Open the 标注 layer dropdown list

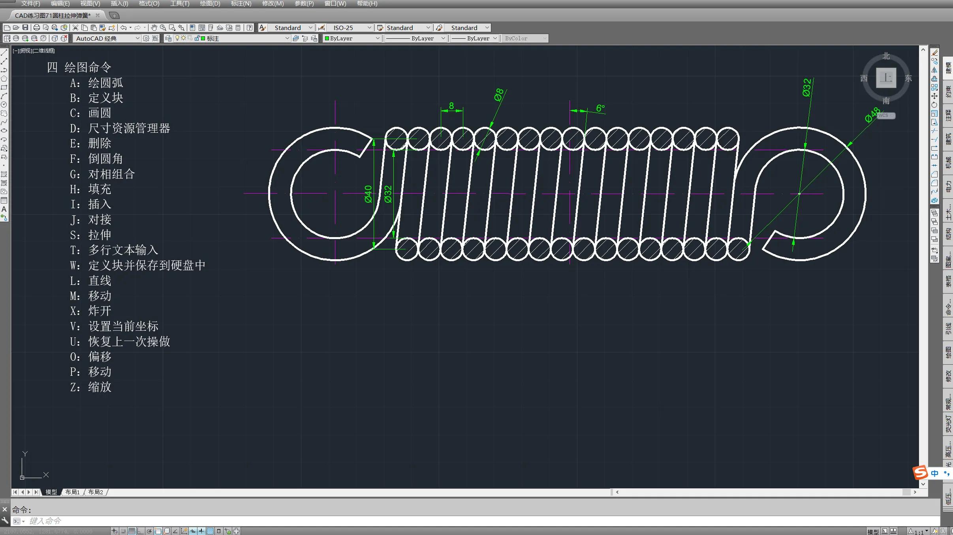(287, 38)
